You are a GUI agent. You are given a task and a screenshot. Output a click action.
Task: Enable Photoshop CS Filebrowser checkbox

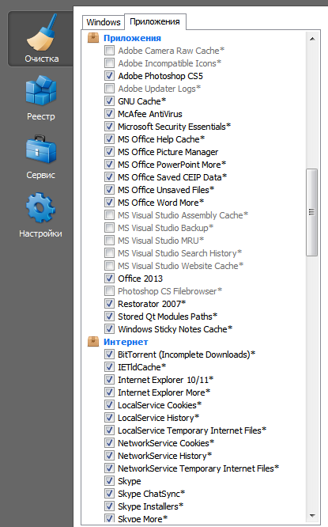tap(109, 291)
